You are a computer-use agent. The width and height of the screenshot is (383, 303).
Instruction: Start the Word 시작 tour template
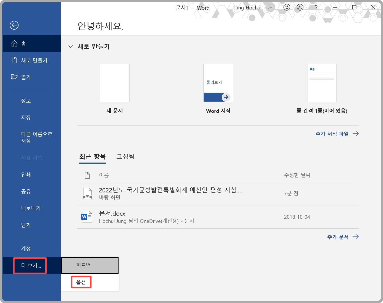[218, 83]
